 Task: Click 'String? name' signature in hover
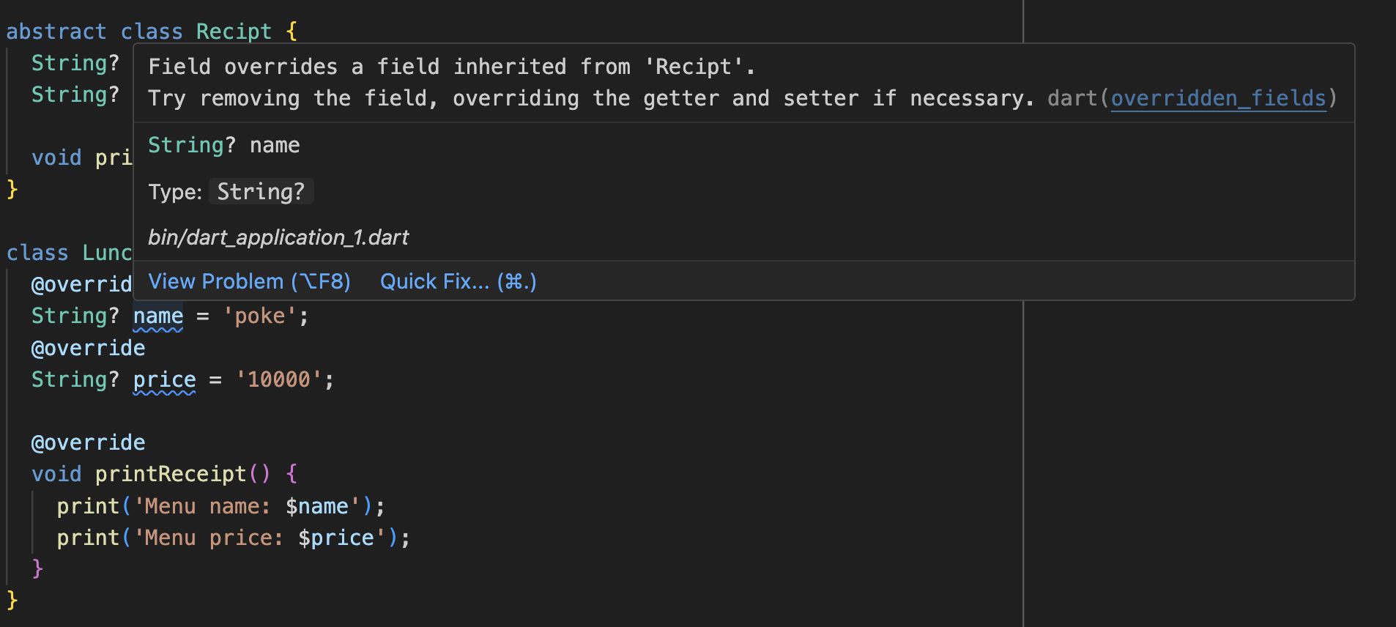pos(223,145)
